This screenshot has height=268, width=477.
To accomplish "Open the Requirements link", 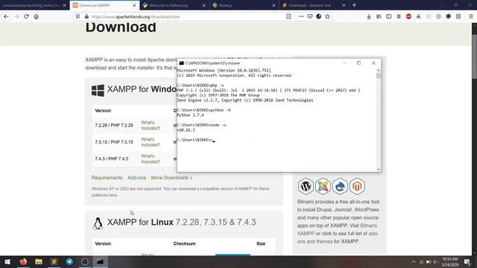I will tap(107, 178).
